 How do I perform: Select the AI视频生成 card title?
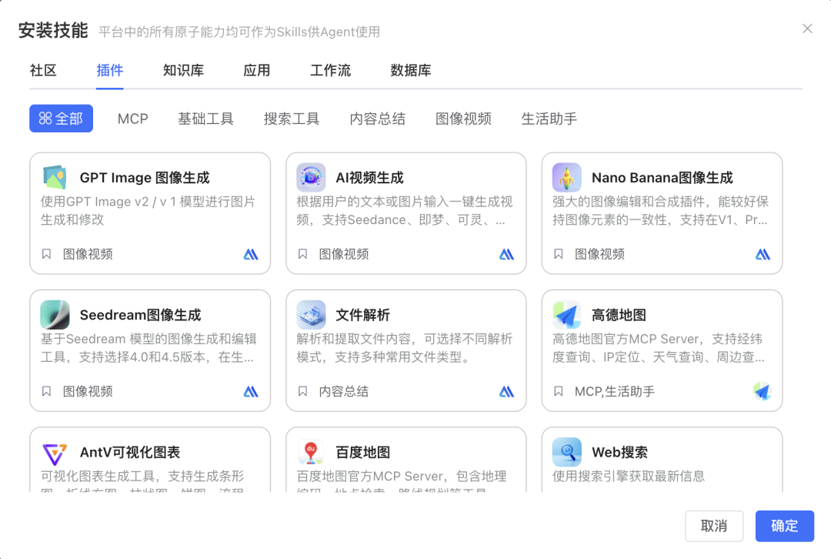[369, 178]
